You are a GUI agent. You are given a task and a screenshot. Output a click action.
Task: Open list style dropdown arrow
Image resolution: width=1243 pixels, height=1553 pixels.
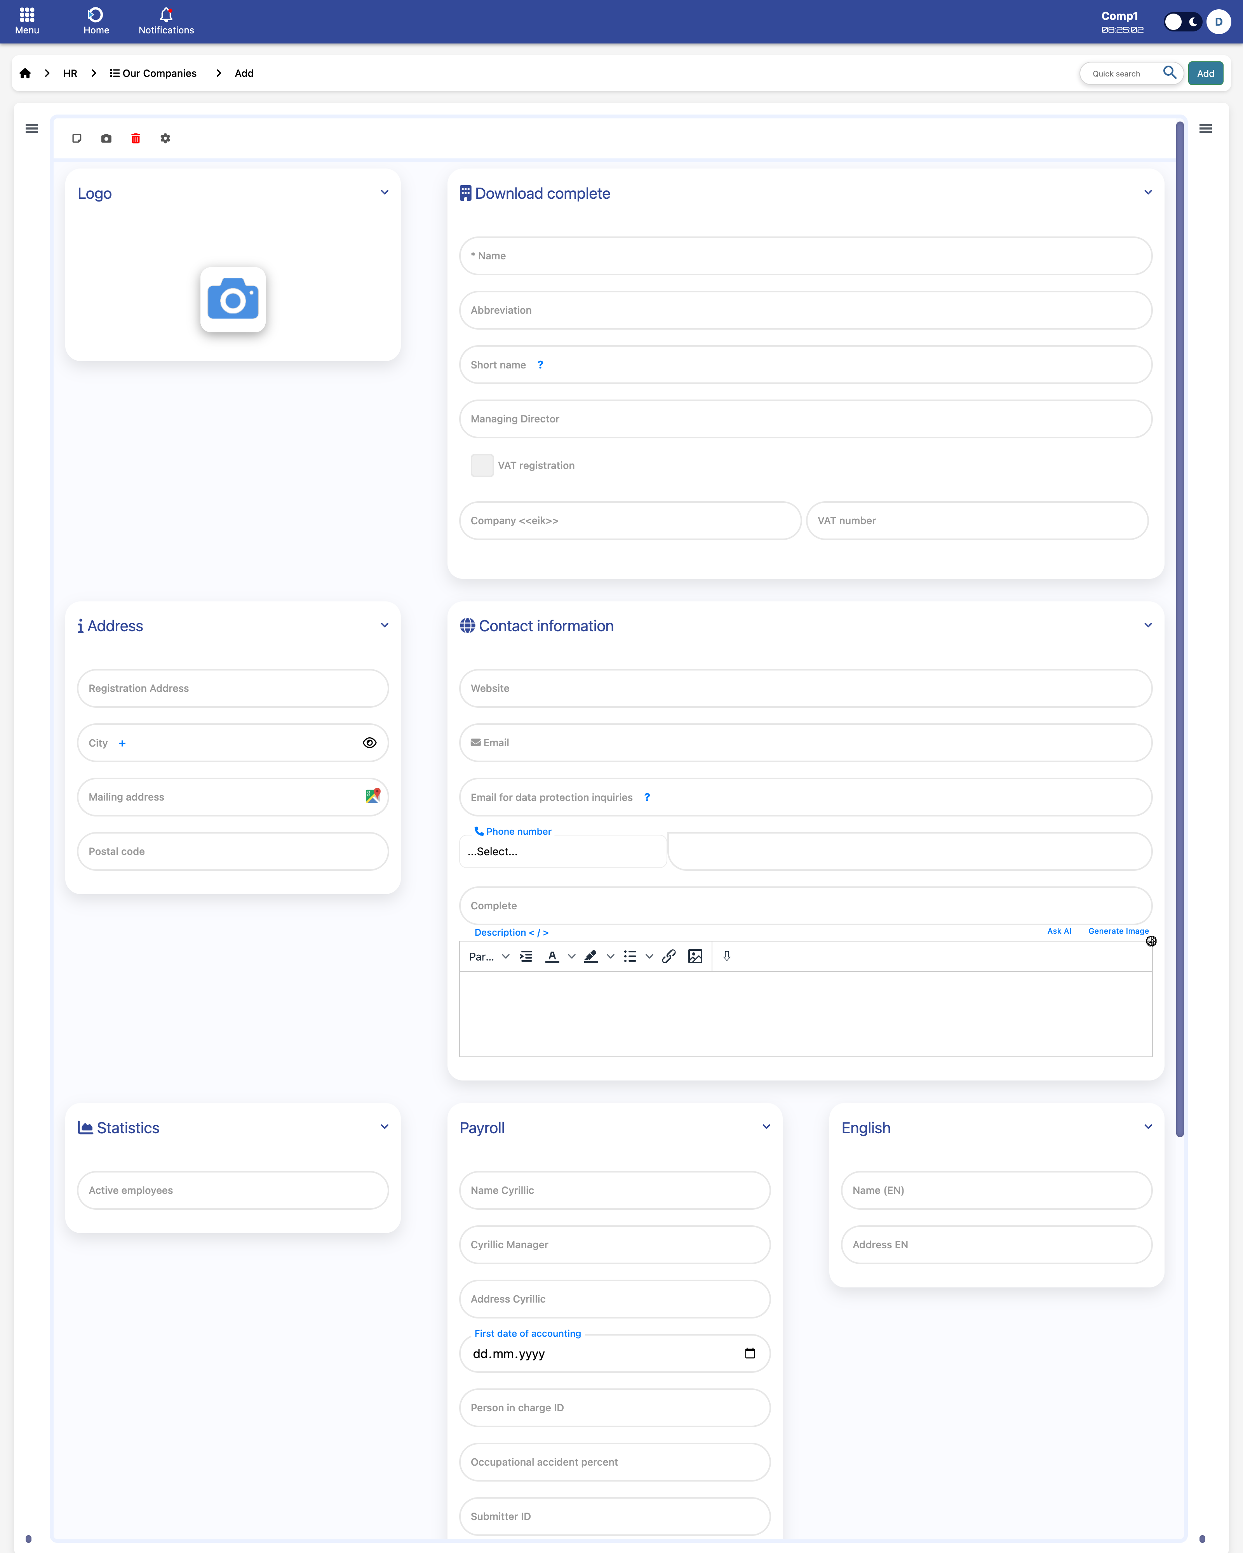[x=649, y=957]
